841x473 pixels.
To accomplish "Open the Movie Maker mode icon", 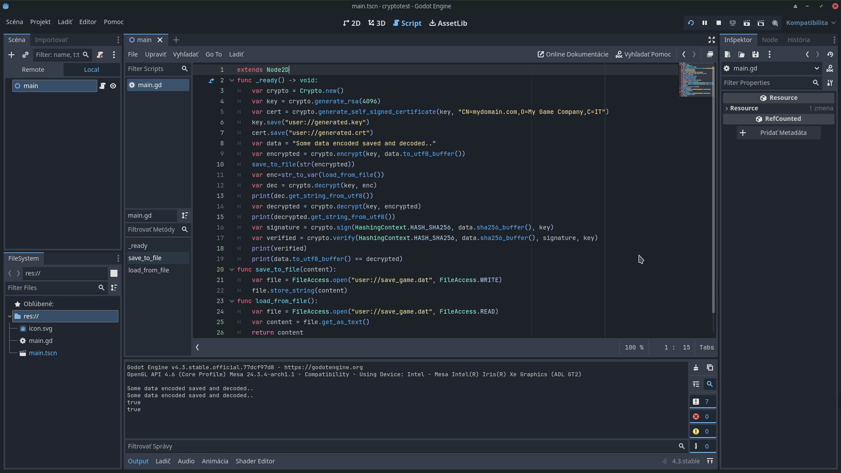I will 775,23.
